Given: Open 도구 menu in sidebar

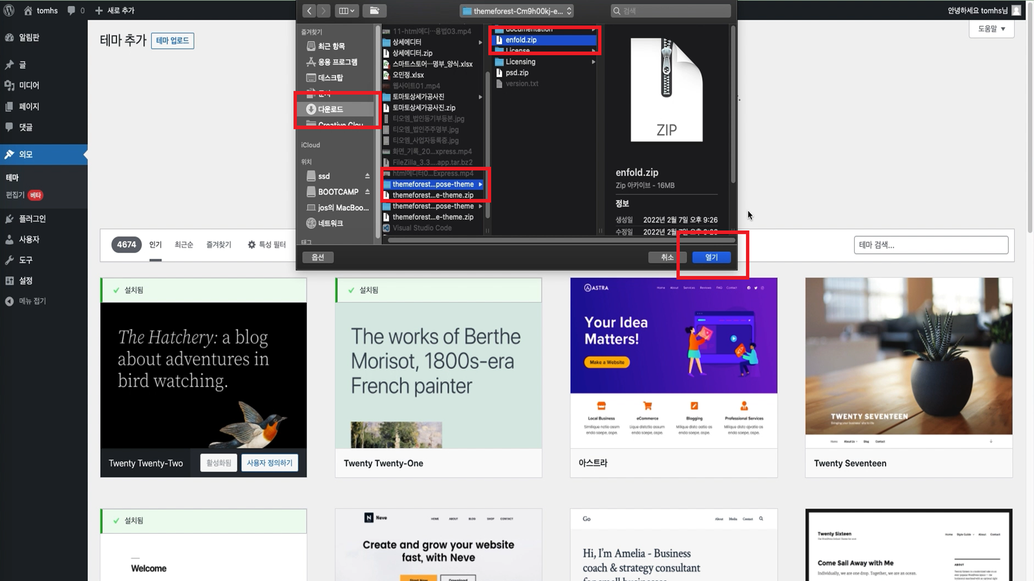Looking at the screenshot, I should pos(44,260).
